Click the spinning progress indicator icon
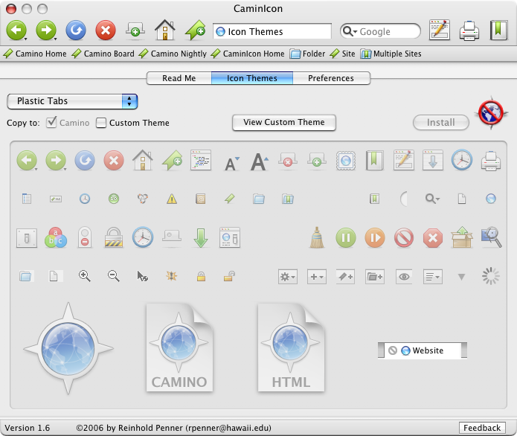Viewport: 517px width, 436px height. coord(491,276)
